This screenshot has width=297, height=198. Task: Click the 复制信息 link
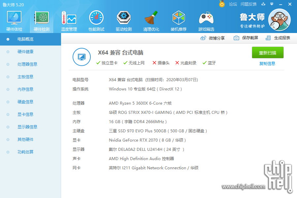tap(267, 63)
